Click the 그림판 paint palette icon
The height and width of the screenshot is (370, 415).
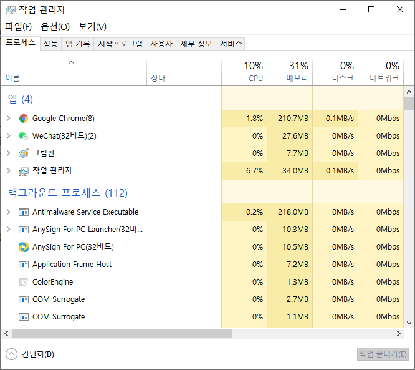24,153
